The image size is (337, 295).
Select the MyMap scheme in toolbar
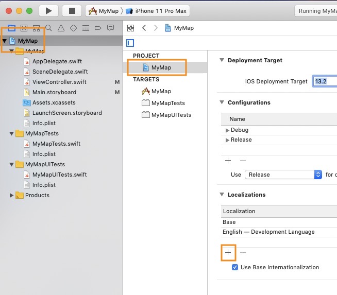pyautogui.click(x=104, y=11)
